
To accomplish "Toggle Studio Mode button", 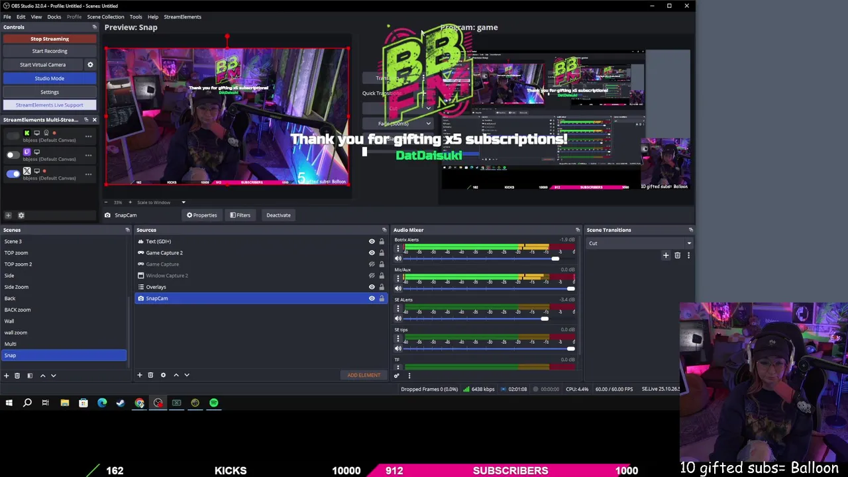I will pos(50,78).
